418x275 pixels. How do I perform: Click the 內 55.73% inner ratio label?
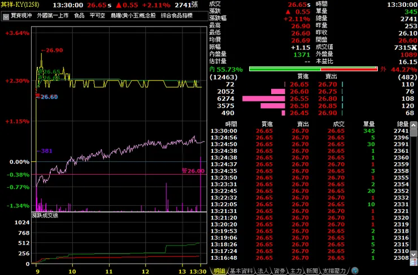[226, 70]
